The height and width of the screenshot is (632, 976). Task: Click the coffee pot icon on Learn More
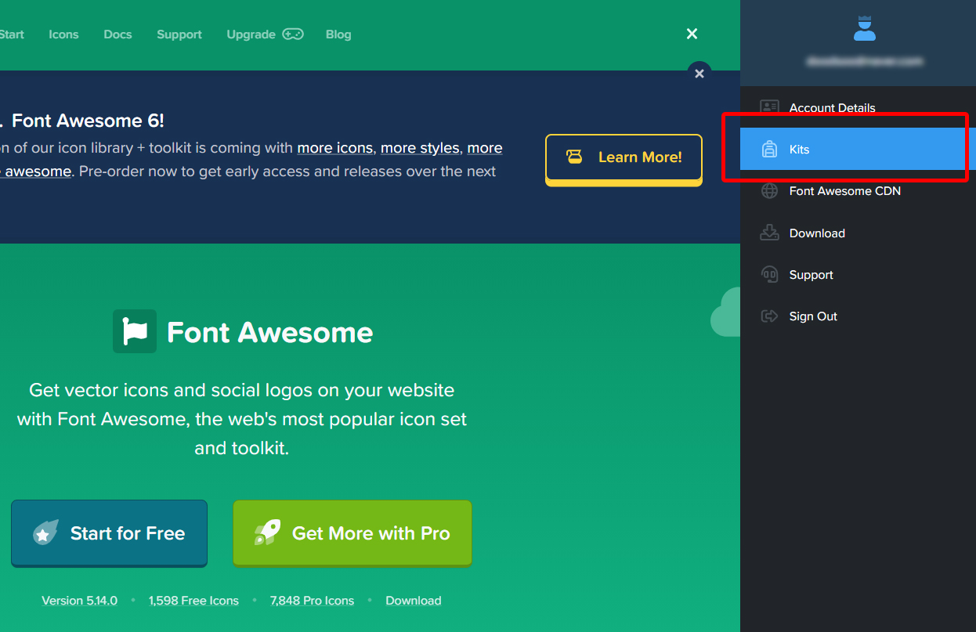(575, 157)
